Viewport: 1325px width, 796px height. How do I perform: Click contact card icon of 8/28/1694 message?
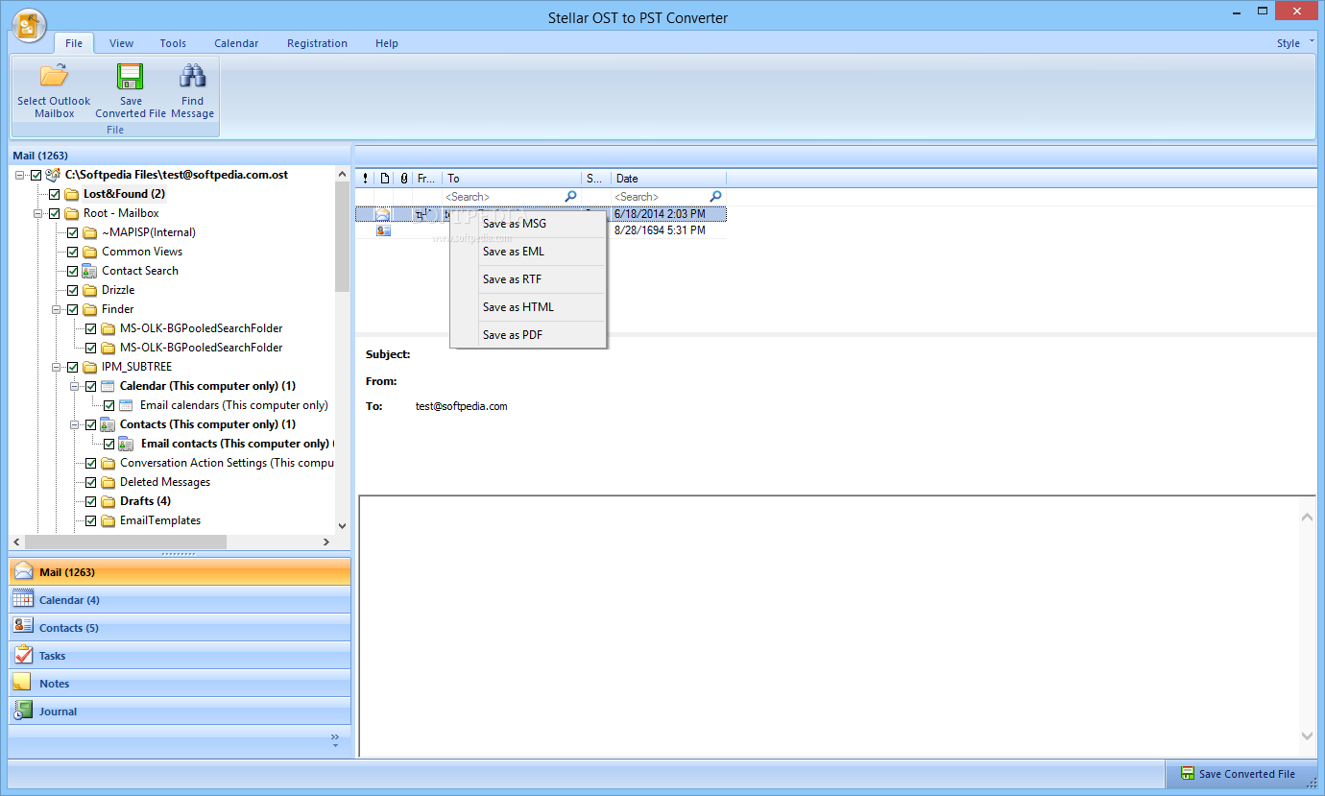(x=383, y=230)
